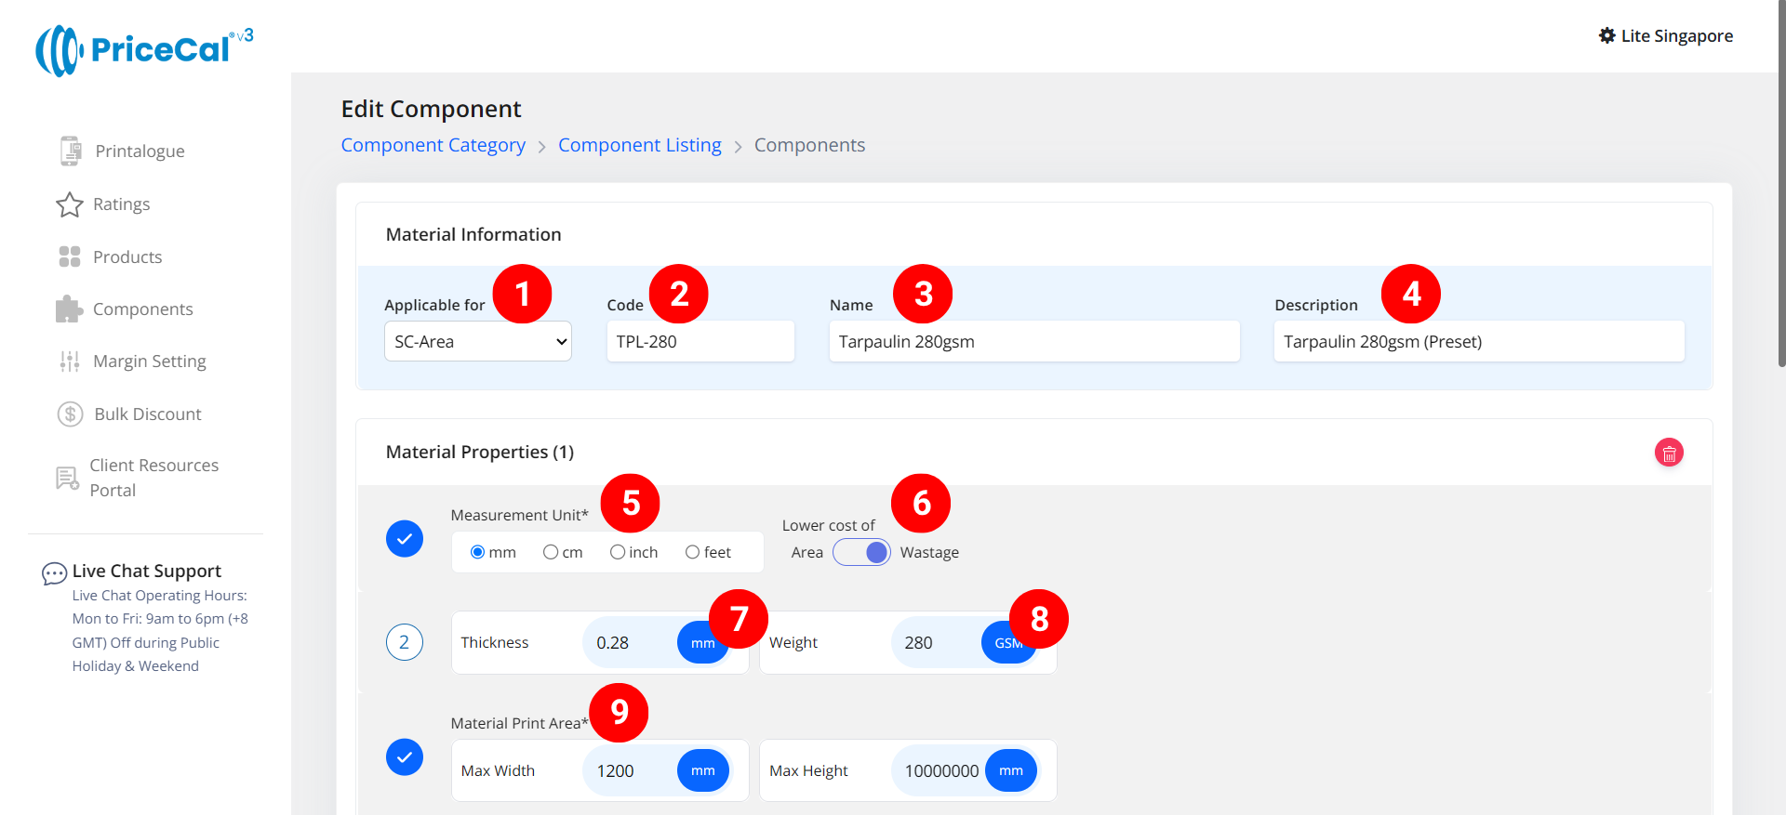The width and height of the screenshot is (1786, 815).
Task: Click the Bulk Discount dollar icon
Action: pos(70,414)
